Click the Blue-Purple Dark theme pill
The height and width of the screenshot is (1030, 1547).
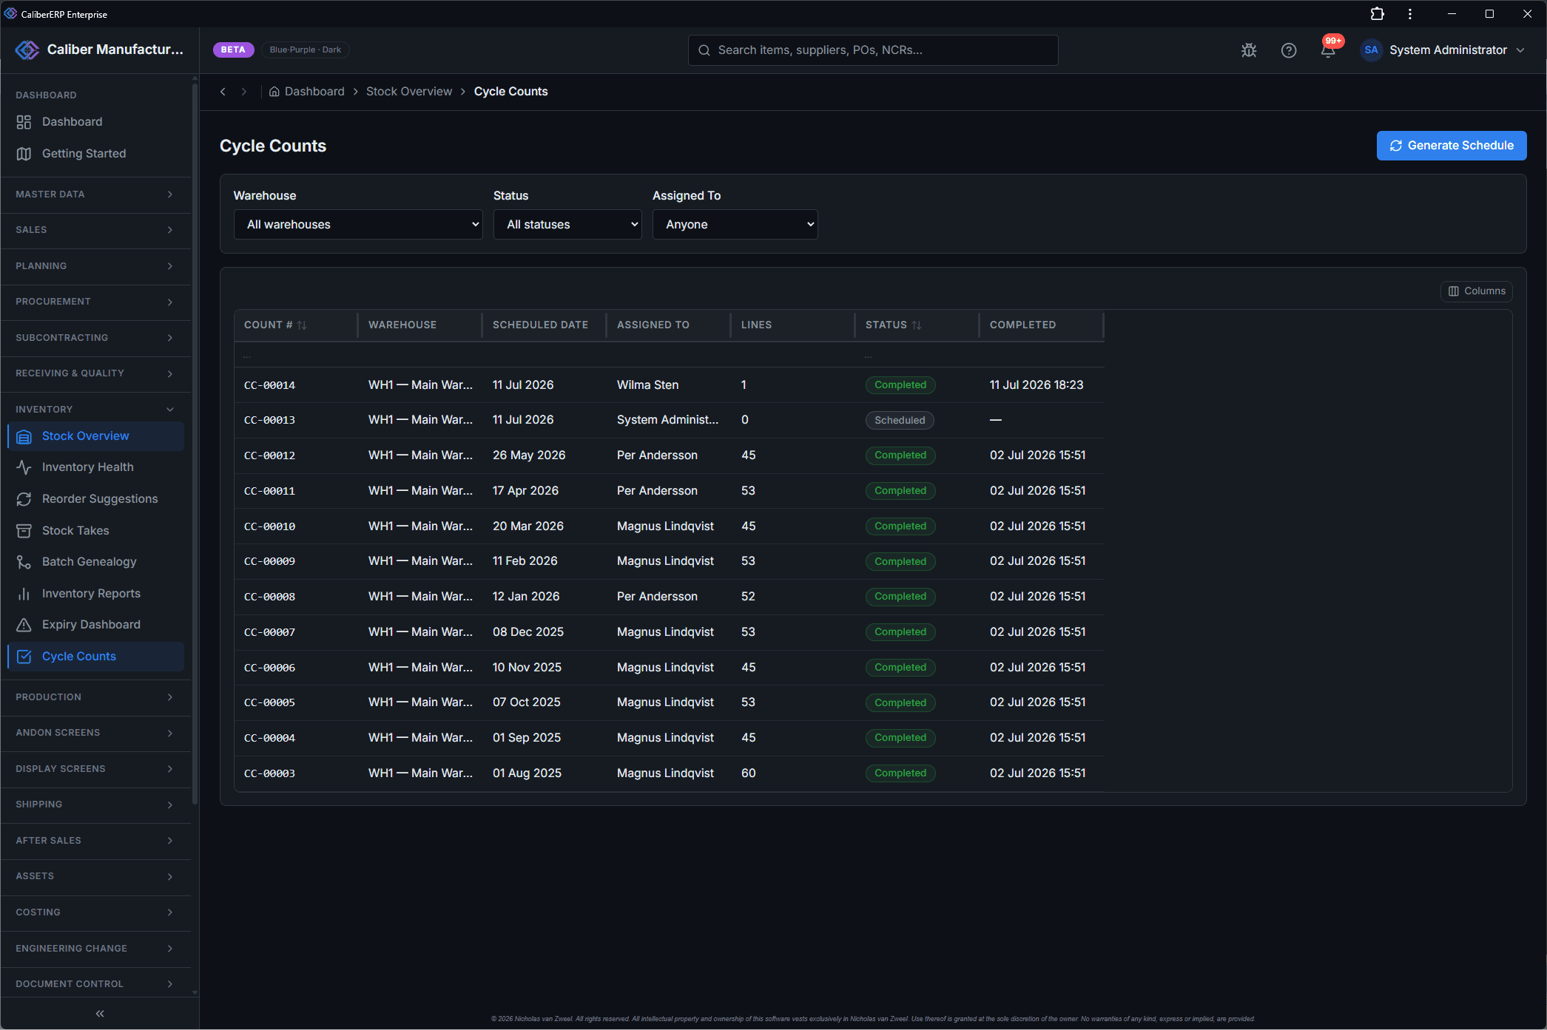click(x=306, y=50)
